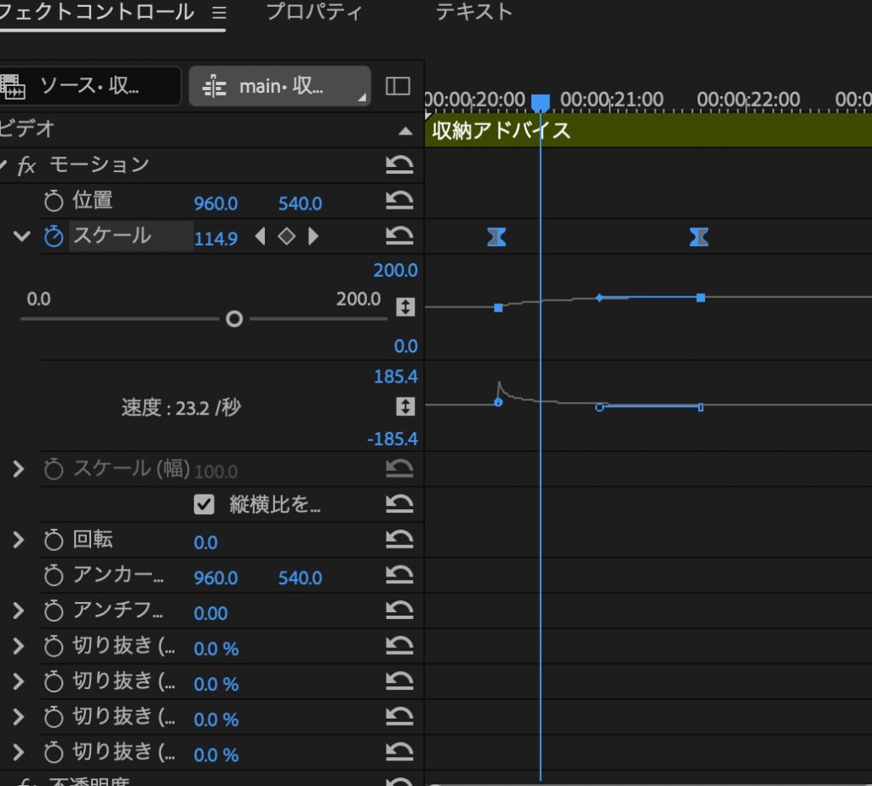Select the main sequence clip button

pos(279,86)
